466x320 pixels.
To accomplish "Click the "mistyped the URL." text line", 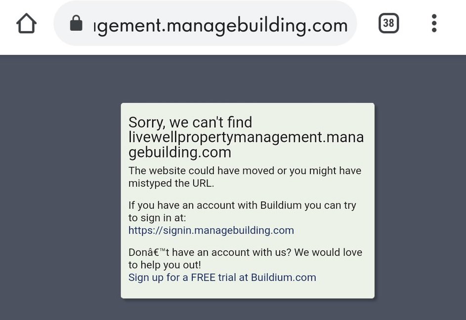I will [171, 183].
